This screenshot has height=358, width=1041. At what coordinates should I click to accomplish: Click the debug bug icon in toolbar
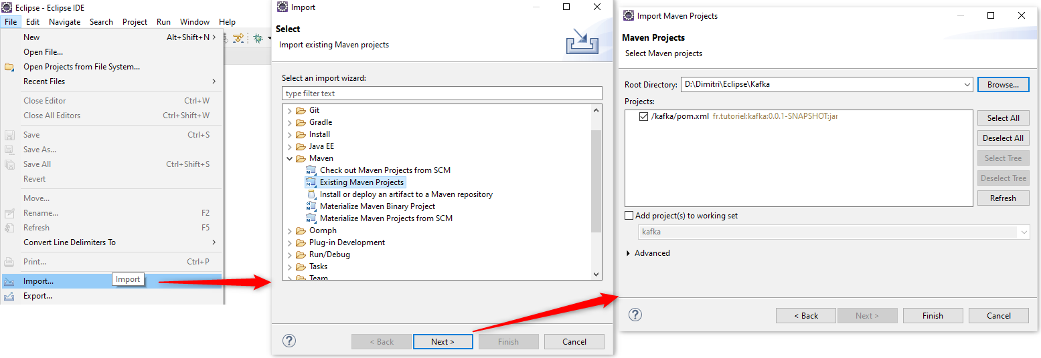pyautogui.click(x=258, y=39)
